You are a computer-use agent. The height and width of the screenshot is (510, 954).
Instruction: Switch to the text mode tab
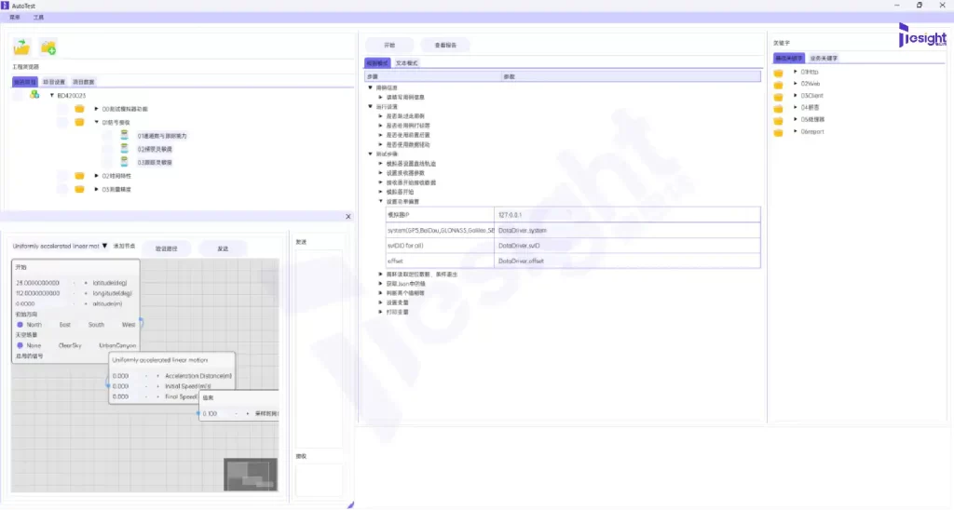click(x=406, y=62)
